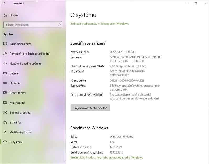Click the Typ systému label
210x164 pixels.
(x=78, y=86)
